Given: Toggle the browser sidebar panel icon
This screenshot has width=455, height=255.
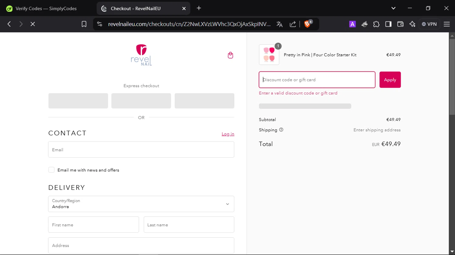Looking at the screenshot, I should click(x=388, y=24).
